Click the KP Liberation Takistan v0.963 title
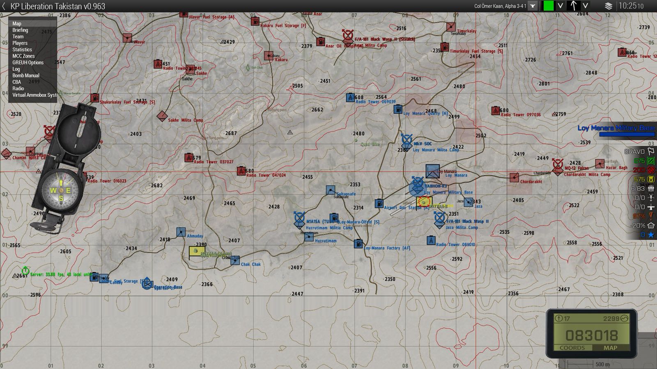 57,6
